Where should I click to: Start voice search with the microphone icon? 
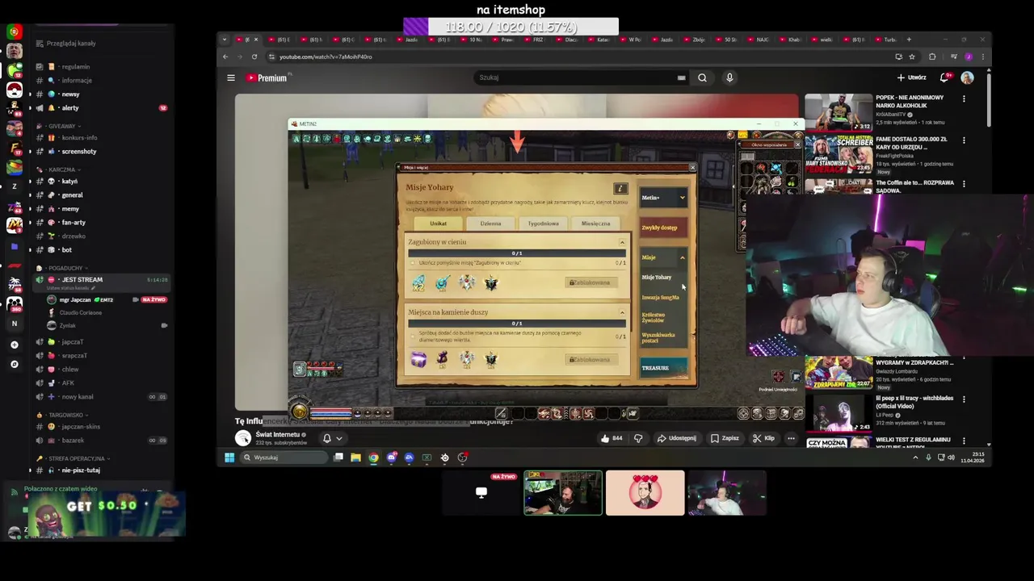pos(729,77)
